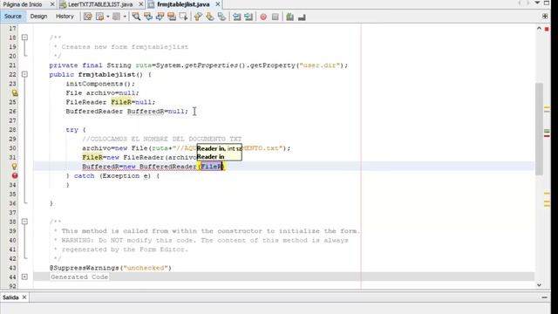Click '@SuppressWarnings' annotation line
The width and height of the screenshot is (558, 314).
point(111,268)
